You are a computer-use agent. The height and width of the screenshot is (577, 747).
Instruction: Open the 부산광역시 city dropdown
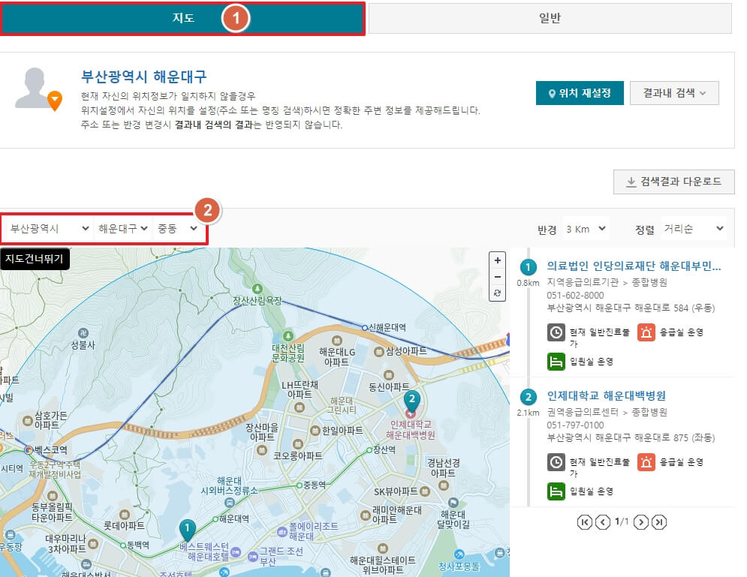pyautogui.click(x=50, y=229)
